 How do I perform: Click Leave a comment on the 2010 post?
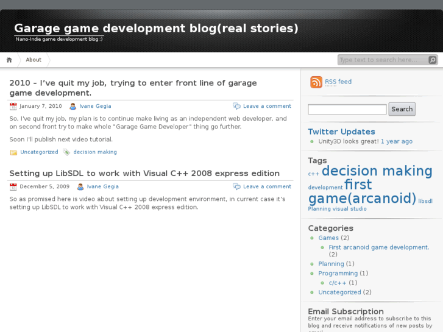click(267, 106)
